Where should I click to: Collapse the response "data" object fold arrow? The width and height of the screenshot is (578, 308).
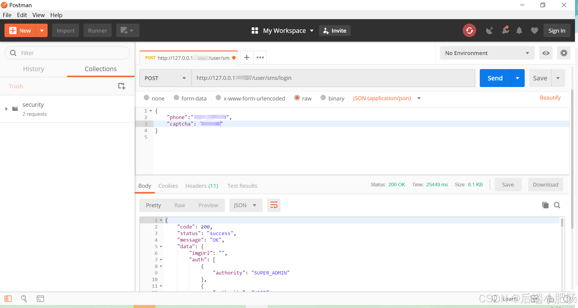(x=161, y=246)
